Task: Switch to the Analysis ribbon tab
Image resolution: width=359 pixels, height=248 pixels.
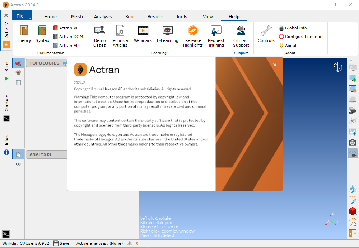Action: pyautogui.click(x=103, y=17)
